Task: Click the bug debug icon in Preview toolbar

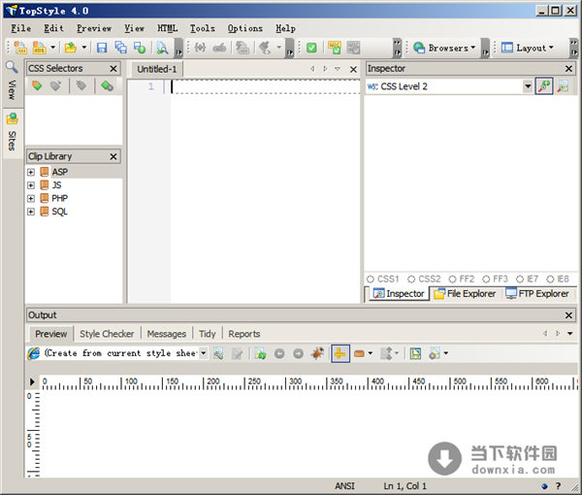Action: tap(318, 353)
